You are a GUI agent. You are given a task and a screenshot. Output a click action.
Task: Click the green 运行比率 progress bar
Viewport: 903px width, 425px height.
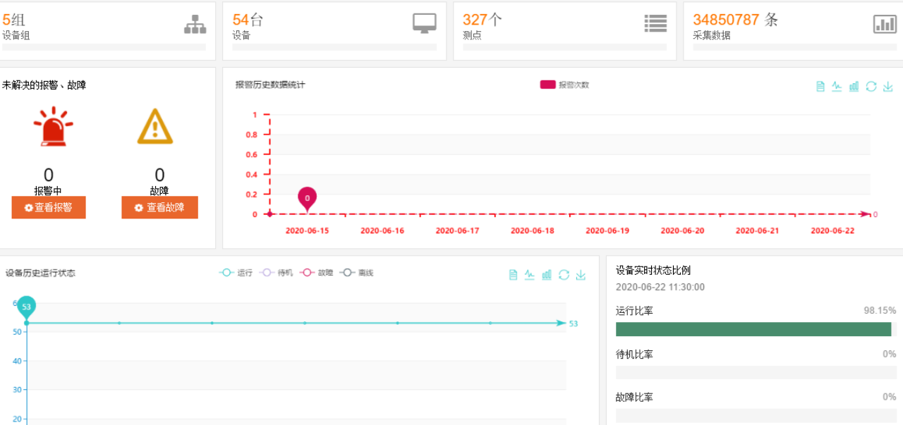pos(753,329)
